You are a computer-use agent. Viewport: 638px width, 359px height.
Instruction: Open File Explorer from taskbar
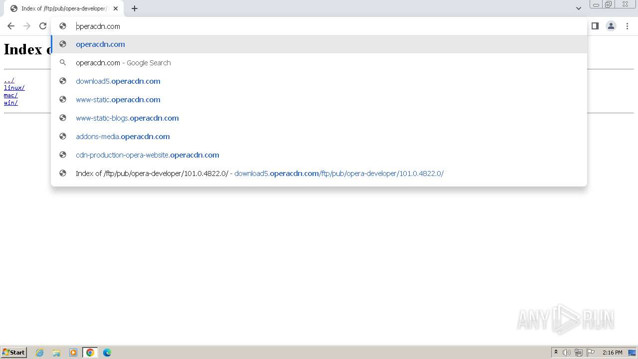pyautogui.click(x=56, y=353)
